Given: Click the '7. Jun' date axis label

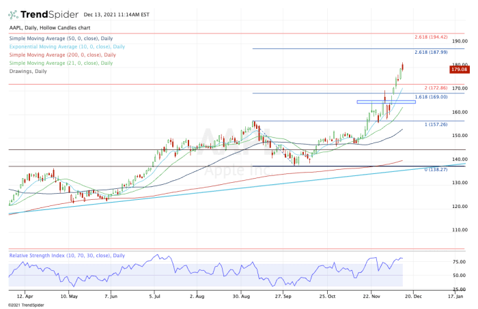Looking at the screenshot, I should [111, 296].
